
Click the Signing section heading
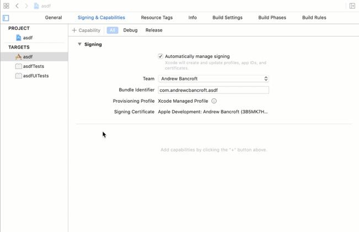point(93,44)
